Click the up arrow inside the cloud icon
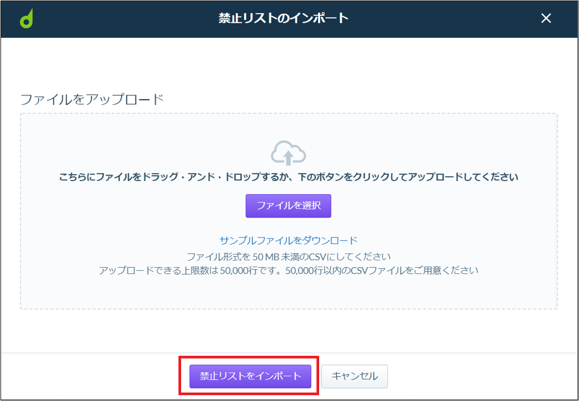 [288, 158]
